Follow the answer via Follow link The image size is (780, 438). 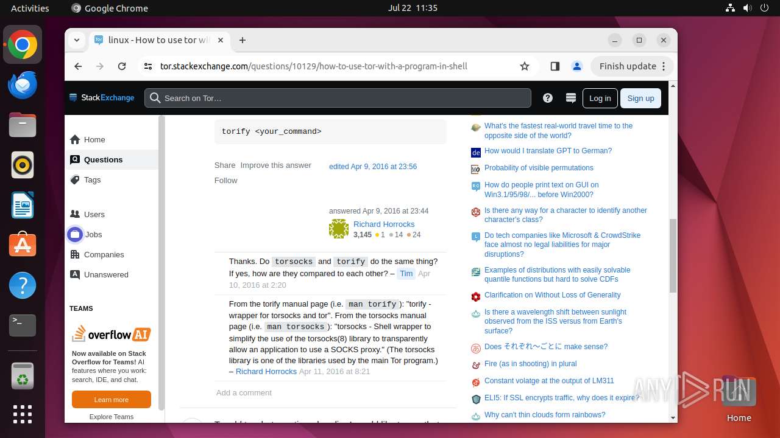tap(225, 180)
